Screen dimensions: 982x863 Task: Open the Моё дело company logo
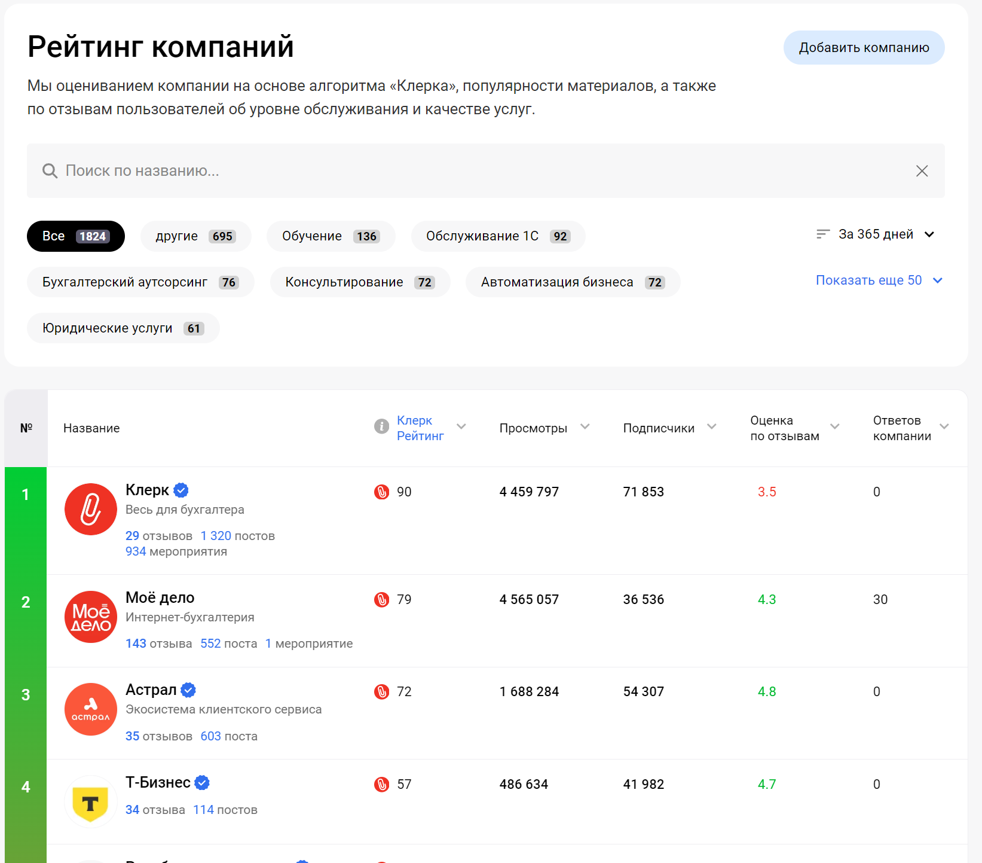point(90,617)
